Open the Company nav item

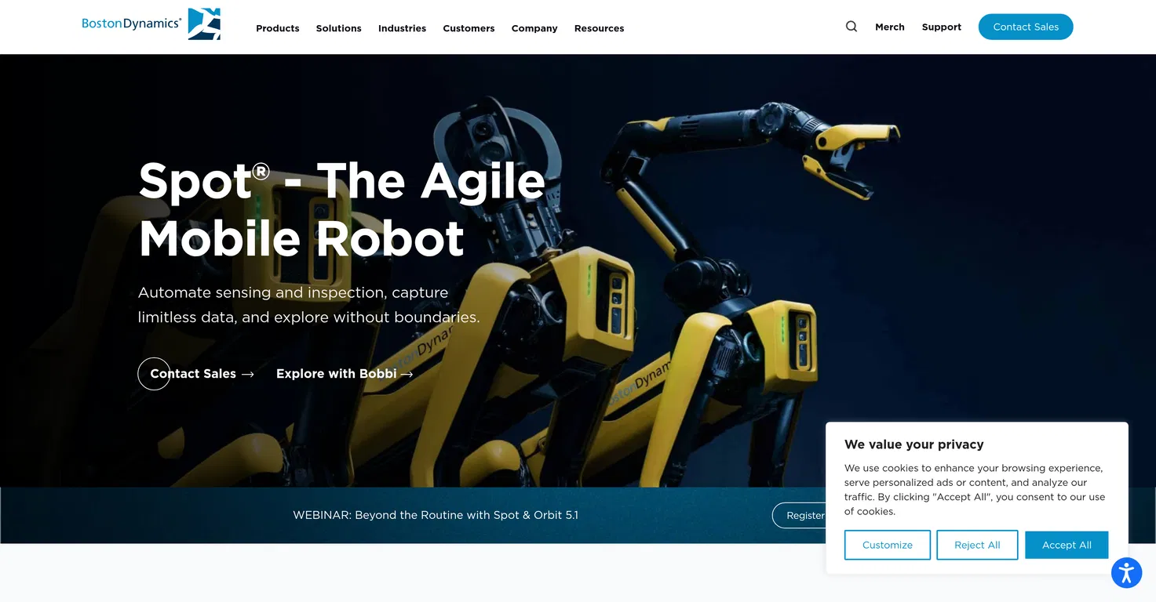pos(534,28)
